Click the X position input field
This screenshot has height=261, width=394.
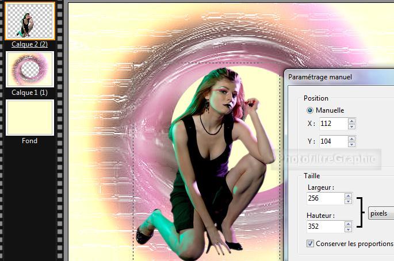332,124
